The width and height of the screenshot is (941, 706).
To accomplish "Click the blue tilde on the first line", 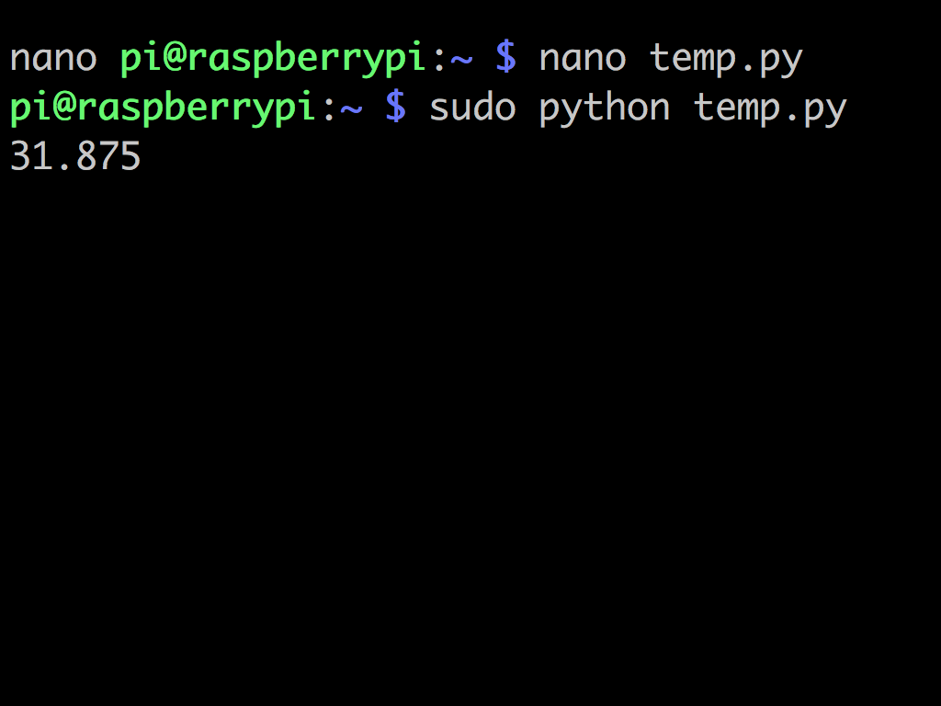I will 461,59.
